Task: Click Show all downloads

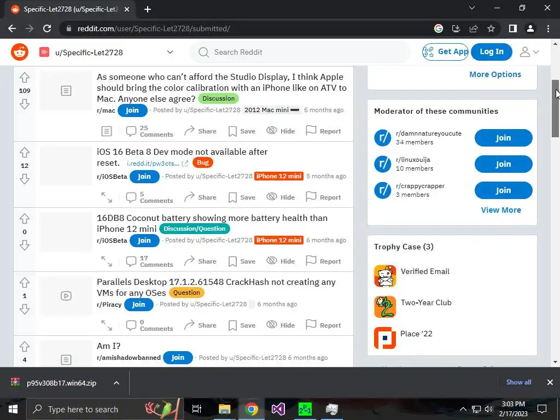Action: 518,382
